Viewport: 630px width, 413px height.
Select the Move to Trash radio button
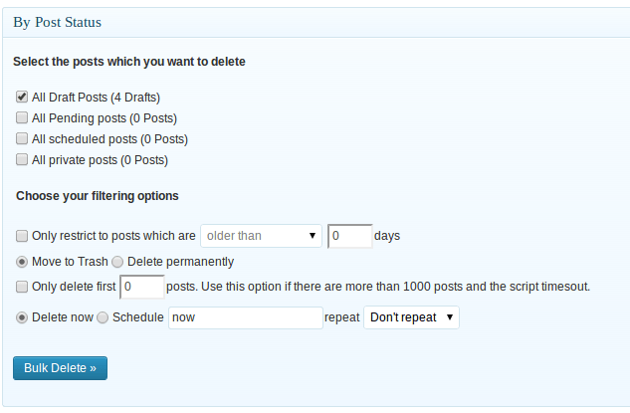22,262
